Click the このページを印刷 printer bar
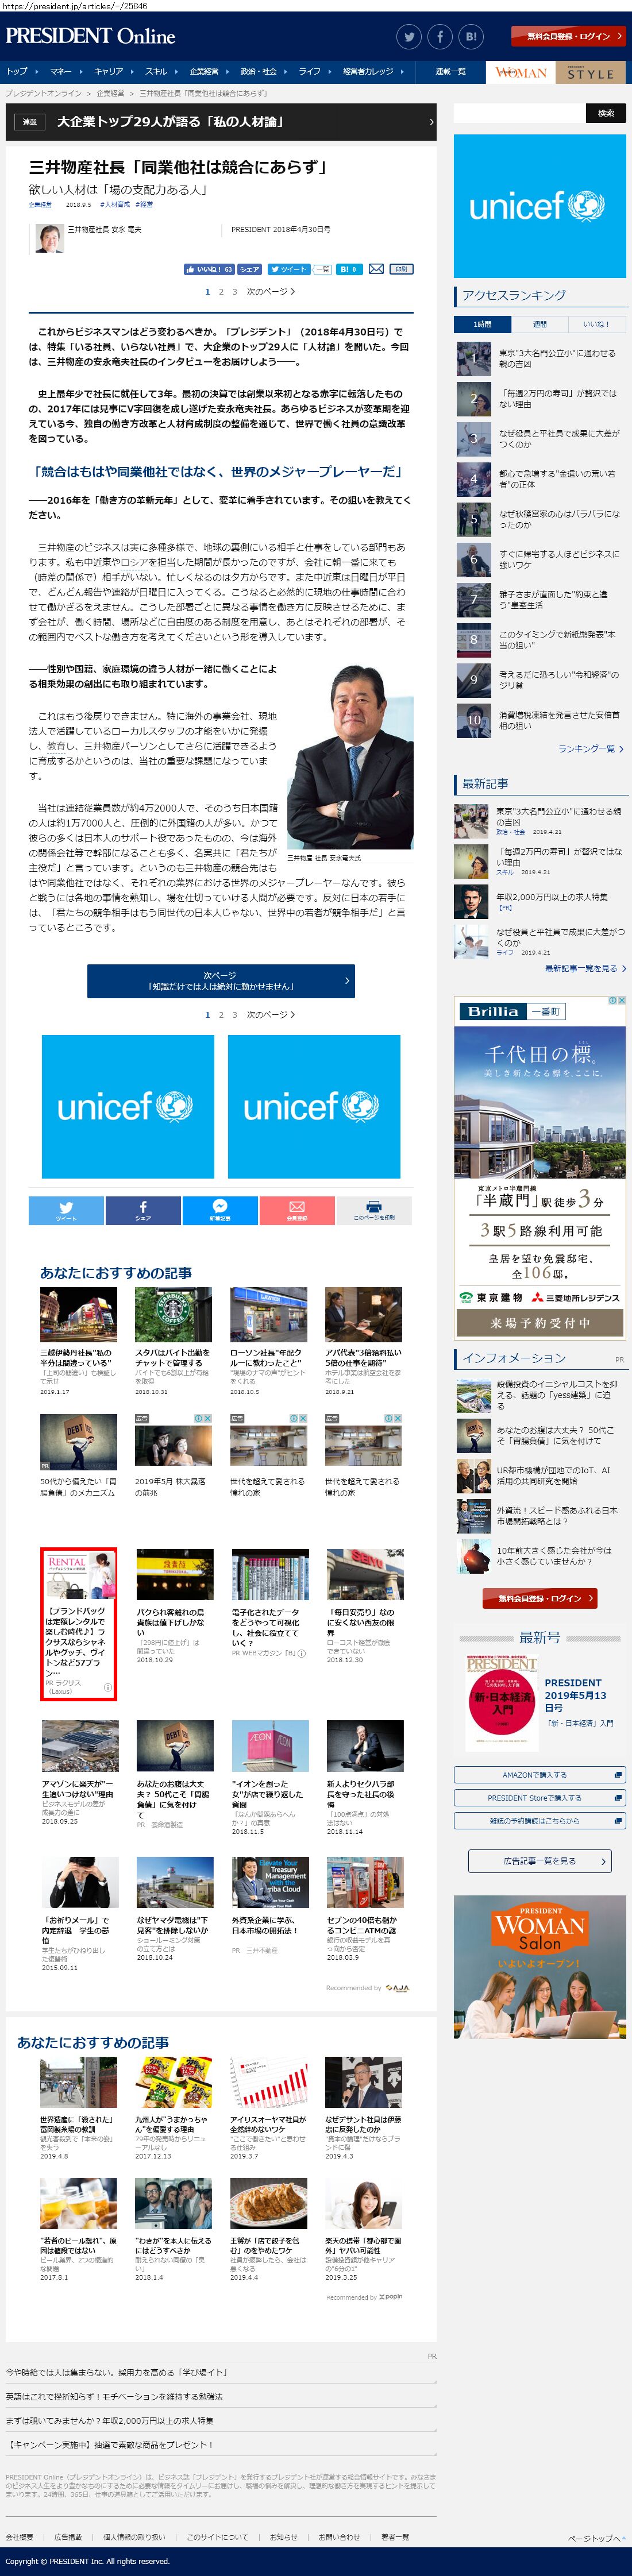This screenshot has width=632, height=2576. click(x=374, y=1210)
